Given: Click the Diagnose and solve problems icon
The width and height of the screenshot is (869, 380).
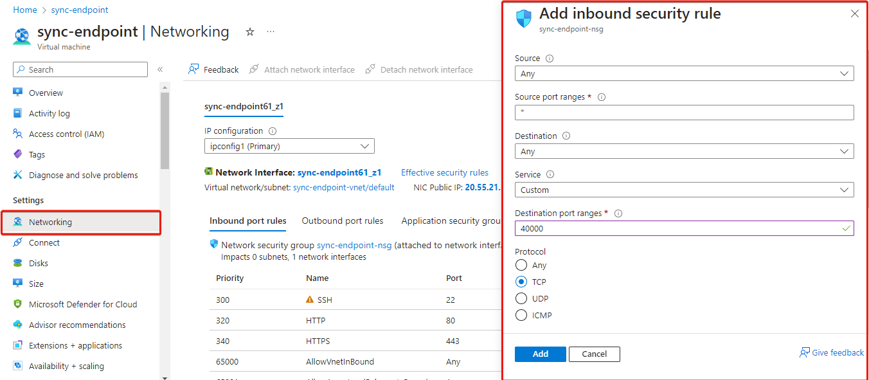Looking at the screenshot, I should 18,175.
